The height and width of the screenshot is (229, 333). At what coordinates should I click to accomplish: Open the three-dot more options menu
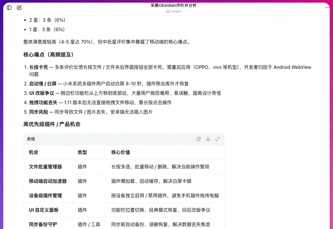tap(327, 8)
